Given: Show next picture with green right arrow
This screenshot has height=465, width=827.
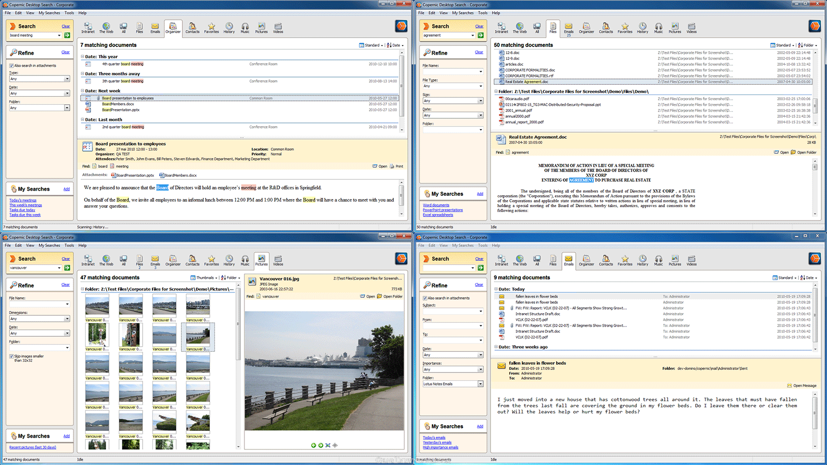Looking at the screenshot, I should (x=320, y=445).
